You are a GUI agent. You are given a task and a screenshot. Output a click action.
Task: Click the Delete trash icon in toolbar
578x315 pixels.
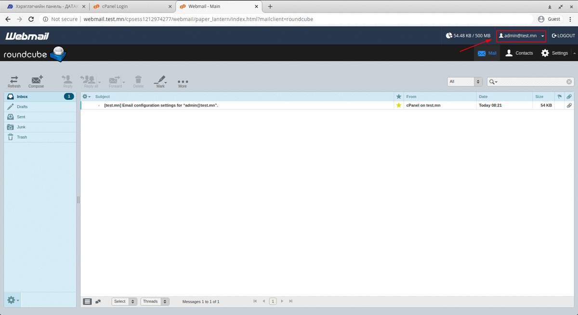pyautogui.click(x=138, y=81)
